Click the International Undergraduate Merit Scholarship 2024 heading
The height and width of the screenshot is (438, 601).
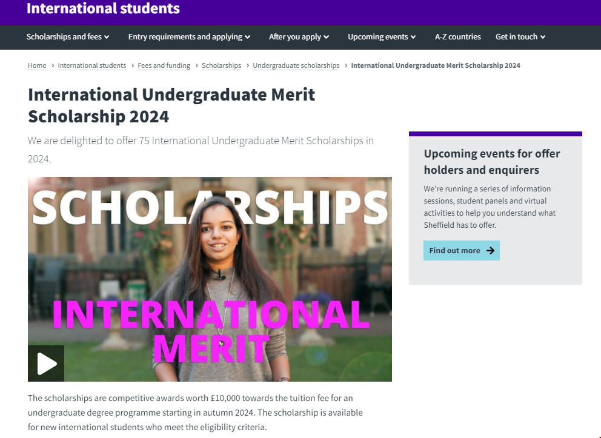[x=171, y=105]
